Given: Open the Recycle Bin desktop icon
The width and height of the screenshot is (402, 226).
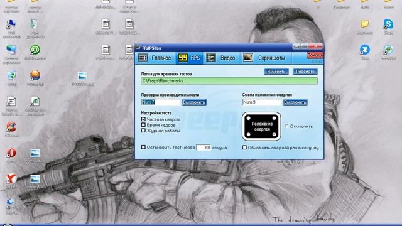Looking at the screenshot, I should [x=11, y=78].
